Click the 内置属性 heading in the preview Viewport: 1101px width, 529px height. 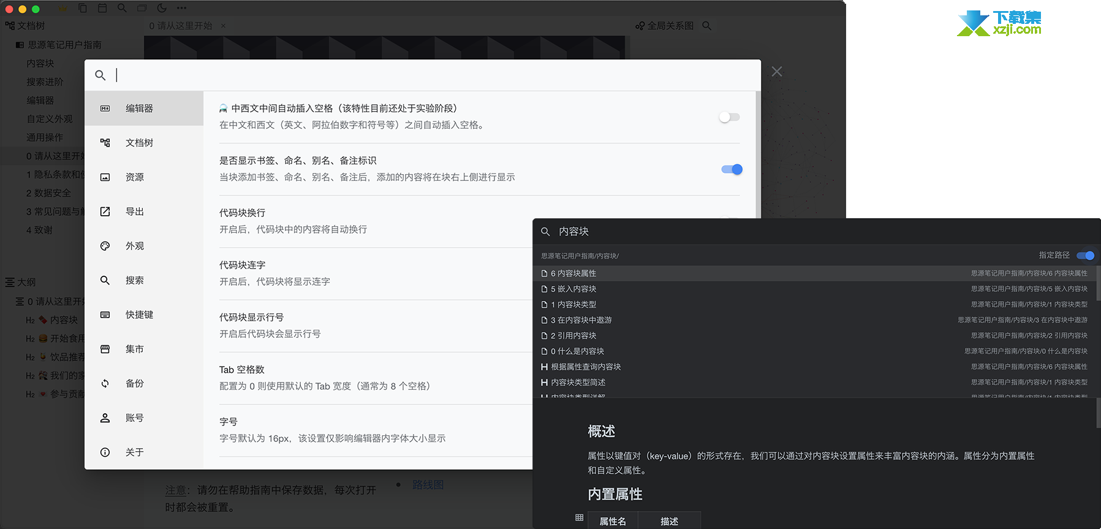click(615, 495)
